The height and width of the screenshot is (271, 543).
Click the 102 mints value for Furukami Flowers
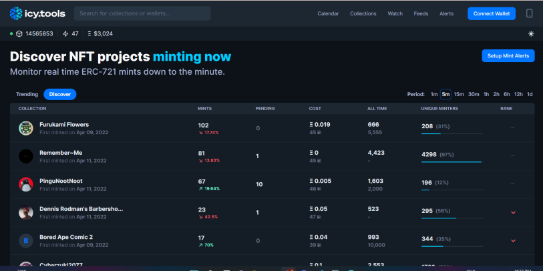click(203, 125)
